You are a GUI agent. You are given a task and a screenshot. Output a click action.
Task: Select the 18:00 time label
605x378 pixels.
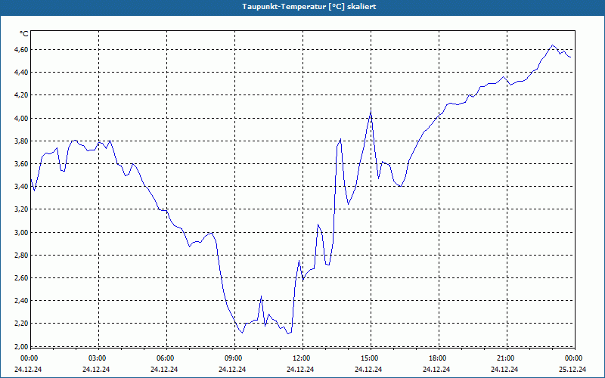pyautogui.click(x=439, y=358)
